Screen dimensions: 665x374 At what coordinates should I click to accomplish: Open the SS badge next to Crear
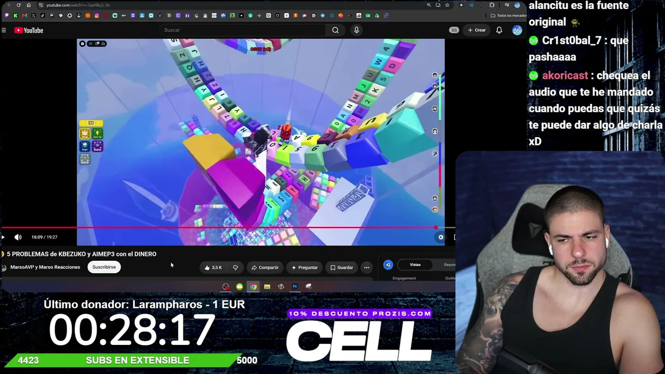[454, 30]
